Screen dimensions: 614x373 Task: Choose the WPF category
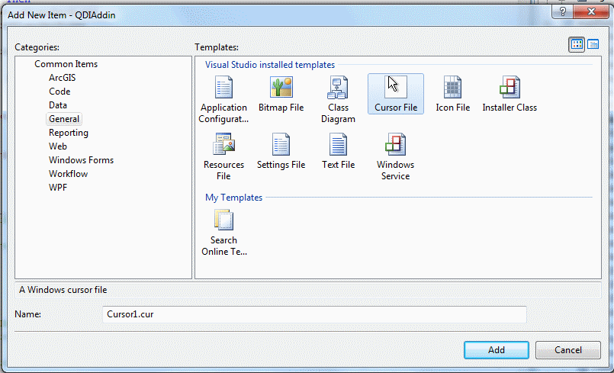tap(58, 188)
